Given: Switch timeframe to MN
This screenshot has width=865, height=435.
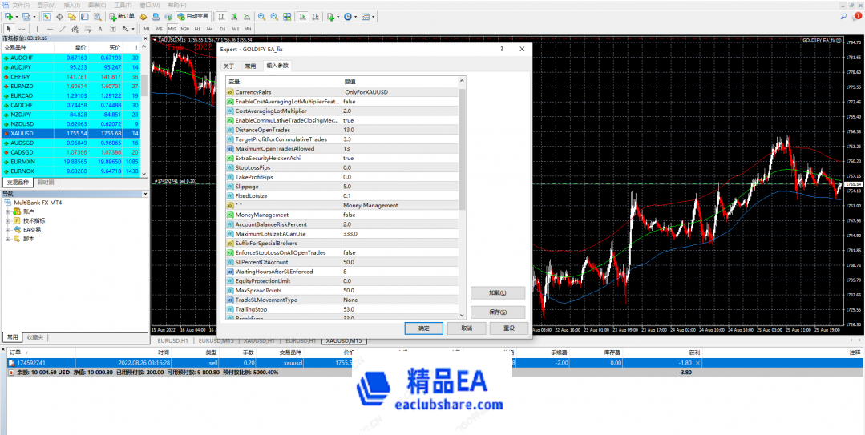Looking at the screenshot, I should pos(248,29).
